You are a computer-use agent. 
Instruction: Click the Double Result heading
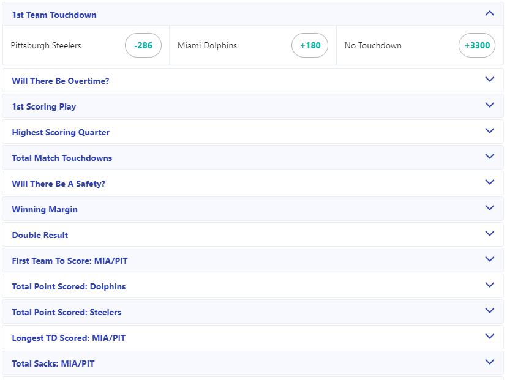[x=40, y=235]
